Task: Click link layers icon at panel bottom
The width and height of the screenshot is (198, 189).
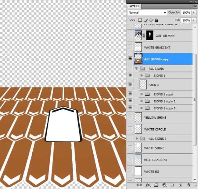Action: [x=139, y=185]
